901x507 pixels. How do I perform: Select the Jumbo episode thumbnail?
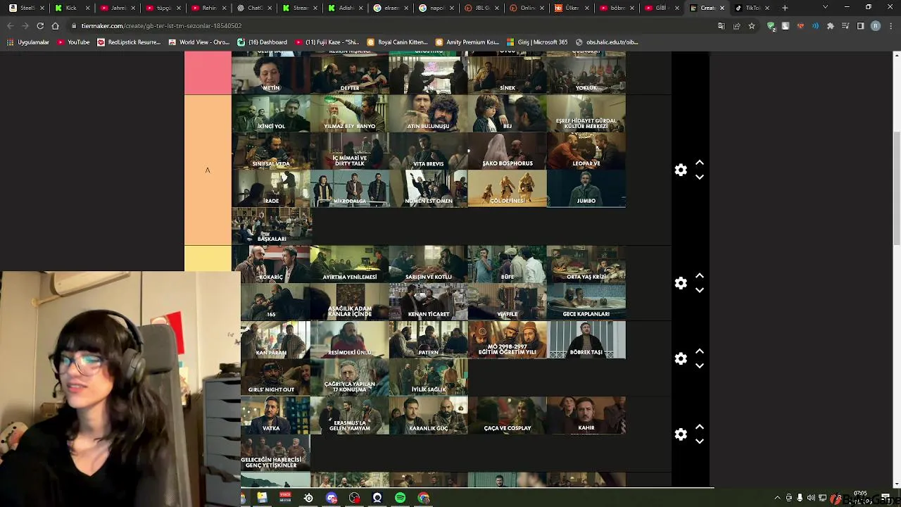(586, 189)
